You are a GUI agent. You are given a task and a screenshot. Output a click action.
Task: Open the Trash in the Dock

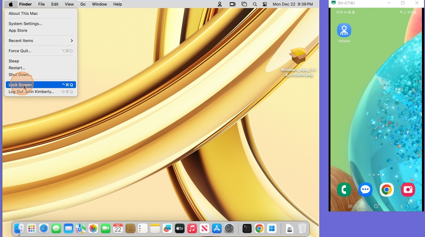[x=302, y=228]
